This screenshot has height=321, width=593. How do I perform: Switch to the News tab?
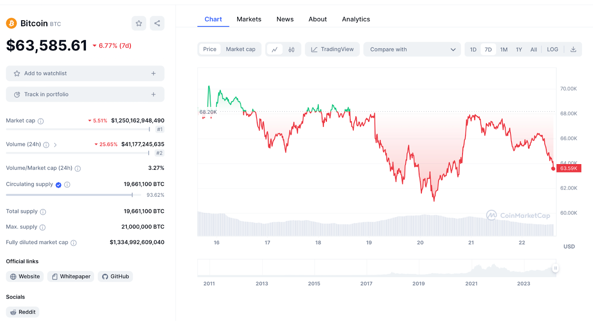(285, 19)
